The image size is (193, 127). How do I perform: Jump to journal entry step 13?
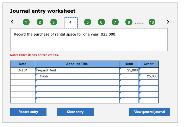pos(152,22)
